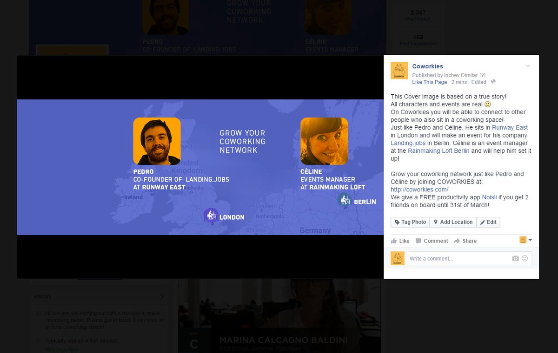Share the photo post
This screenshot has height=353, width=558.
tap(465, 241)
